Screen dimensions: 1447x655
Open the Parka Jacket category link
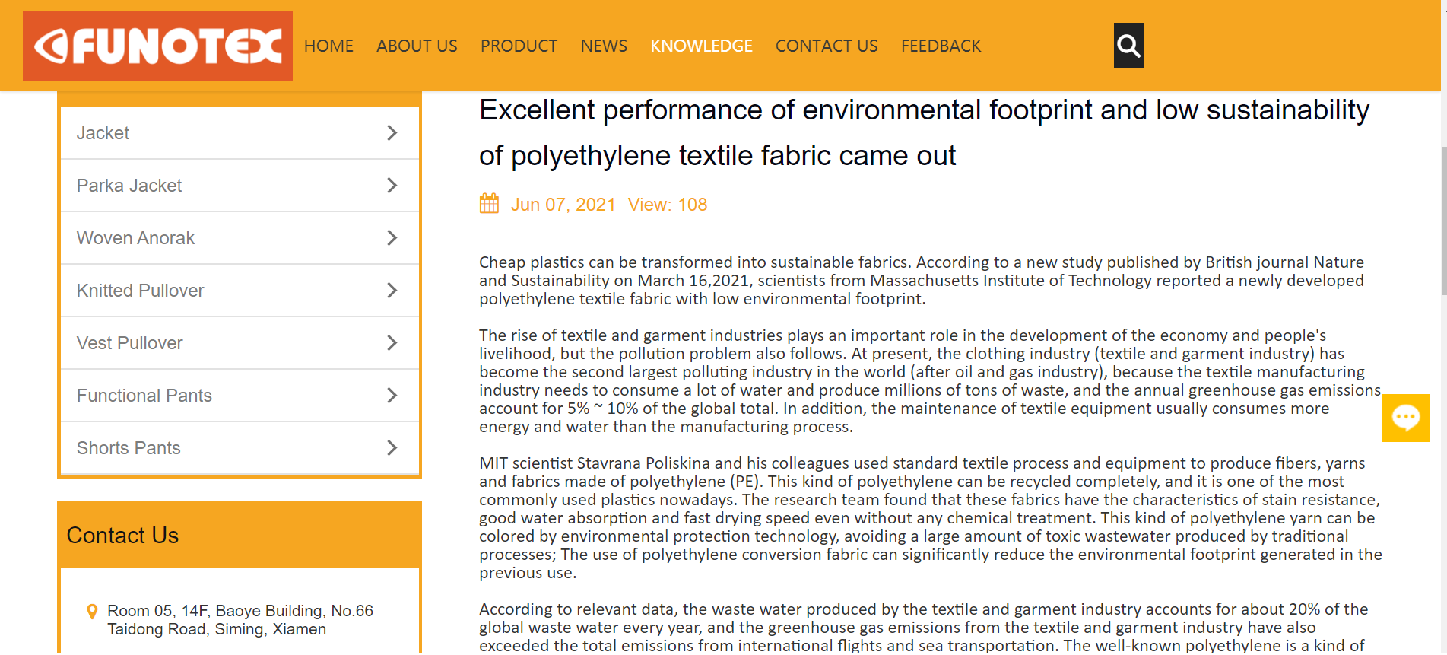[129, 186]
